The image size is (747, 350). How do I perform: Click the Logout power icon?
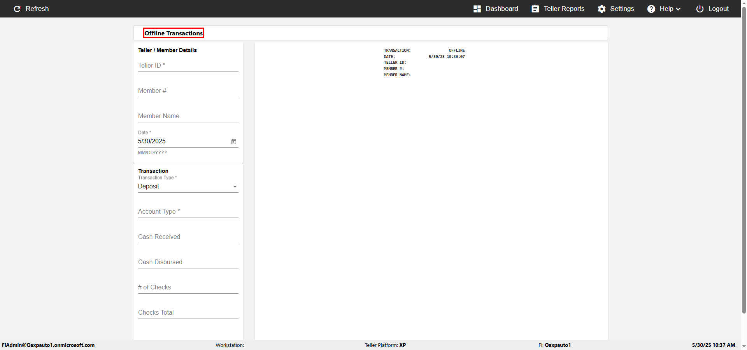tap(700, 9)
